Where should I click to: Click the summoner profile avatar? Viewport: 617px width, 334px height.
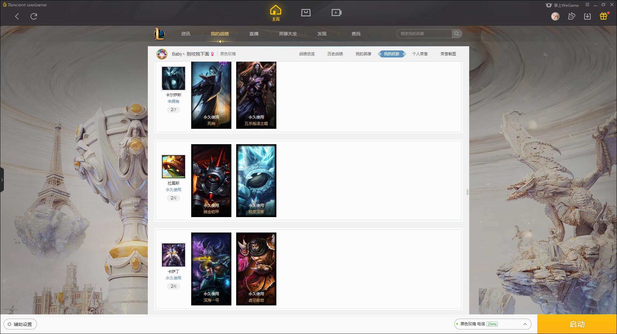(162, 54)
